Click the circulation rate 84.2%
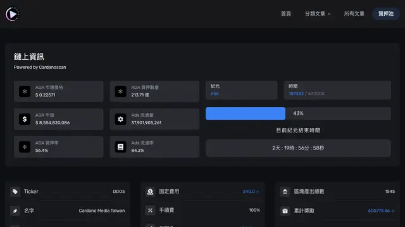 click(137, 151)
